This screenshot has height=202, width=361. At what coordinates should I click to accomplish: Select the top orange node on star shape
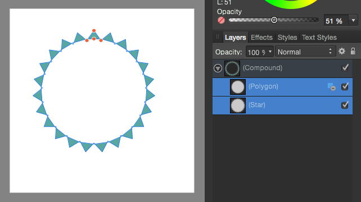[x=94, y=30]
